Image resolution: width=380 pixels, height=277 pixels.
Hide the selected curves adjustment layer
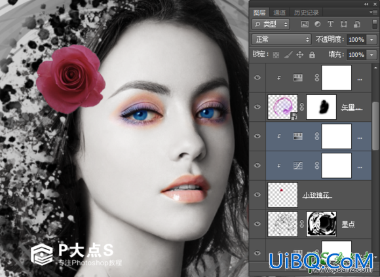pyautogui.click(x=257, y=166)
